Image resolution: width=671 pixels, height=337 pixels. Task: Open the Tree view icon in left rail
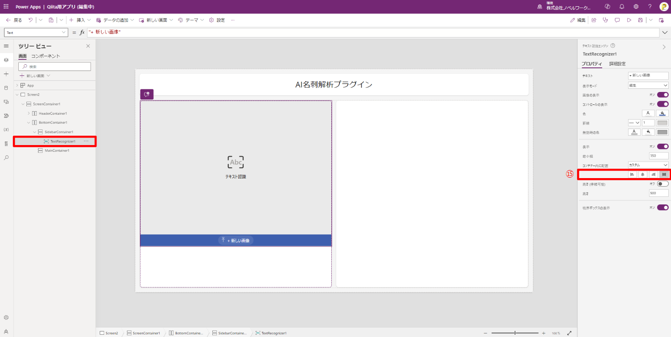tap(6, 59)
